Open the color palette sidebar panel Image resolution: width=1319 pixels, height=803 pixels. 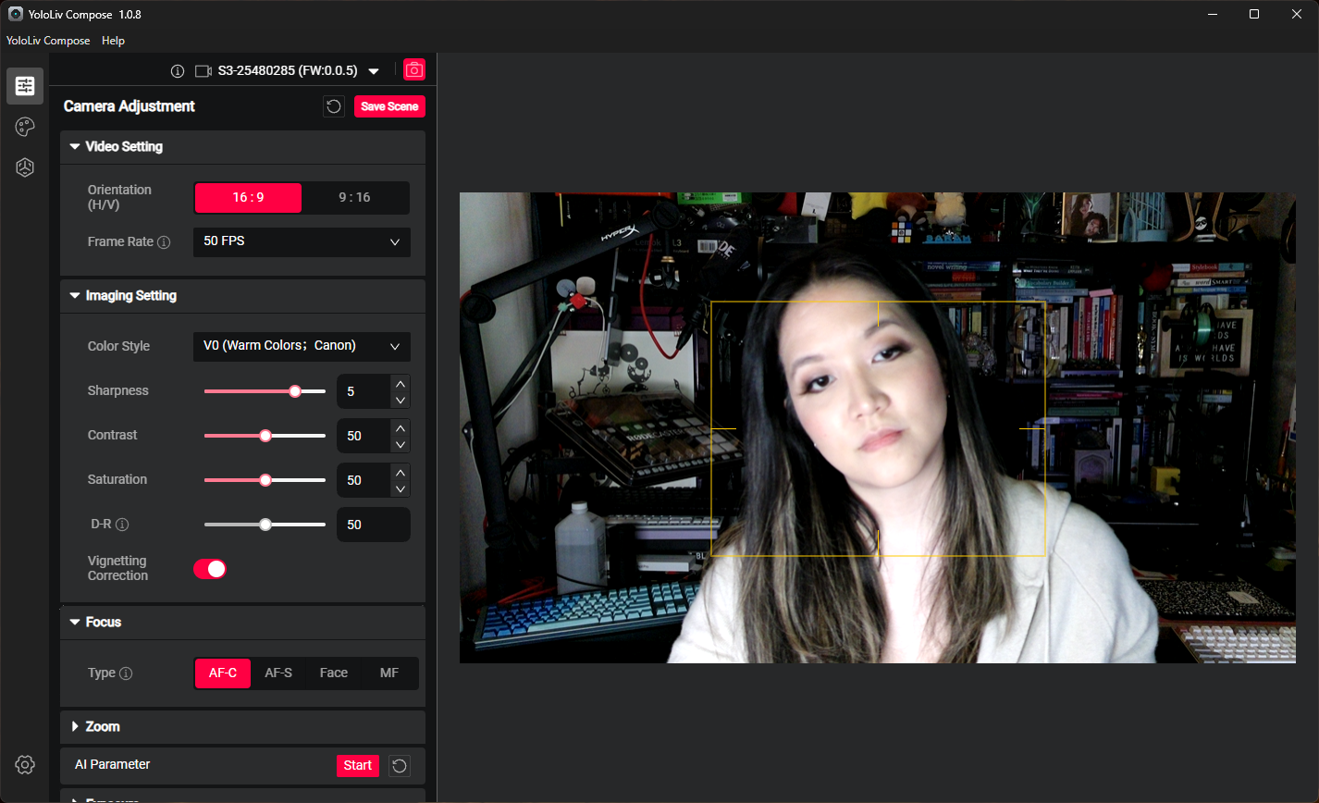click(x=25, y=127)
